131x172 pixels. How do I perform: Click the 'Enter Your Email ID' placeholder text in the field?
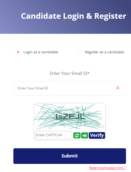pos(33,88)
